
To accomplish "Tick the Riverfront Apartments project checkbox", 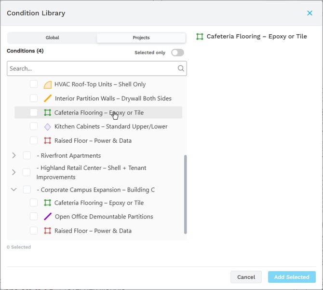I will coord(27,155).
